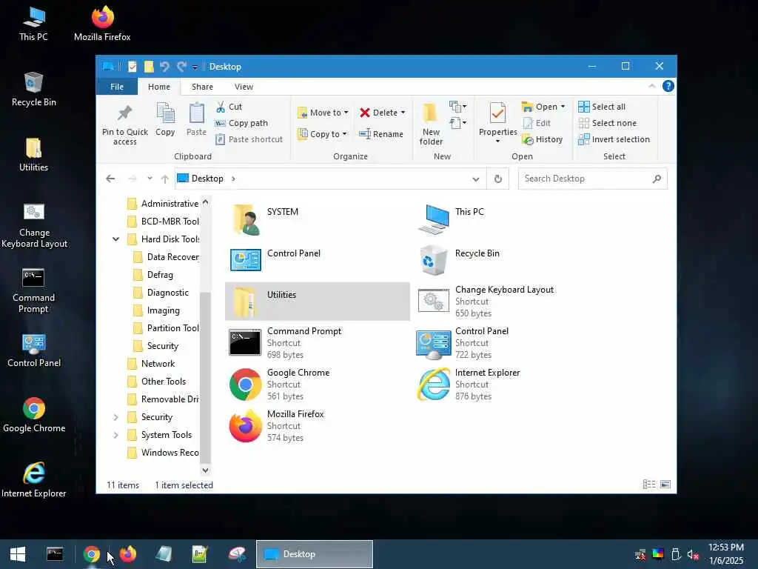Click the Undo icon in the title bar
Screen dimensions: 758x569
164,66
